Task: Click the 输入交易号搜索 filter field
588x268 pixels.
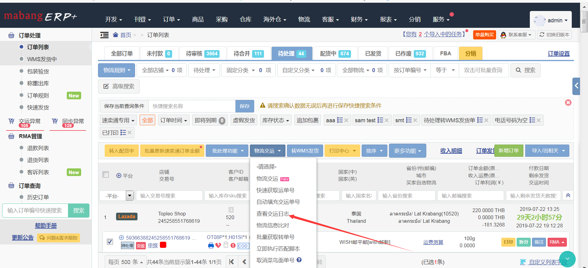Action: click(x=169, y=196)
